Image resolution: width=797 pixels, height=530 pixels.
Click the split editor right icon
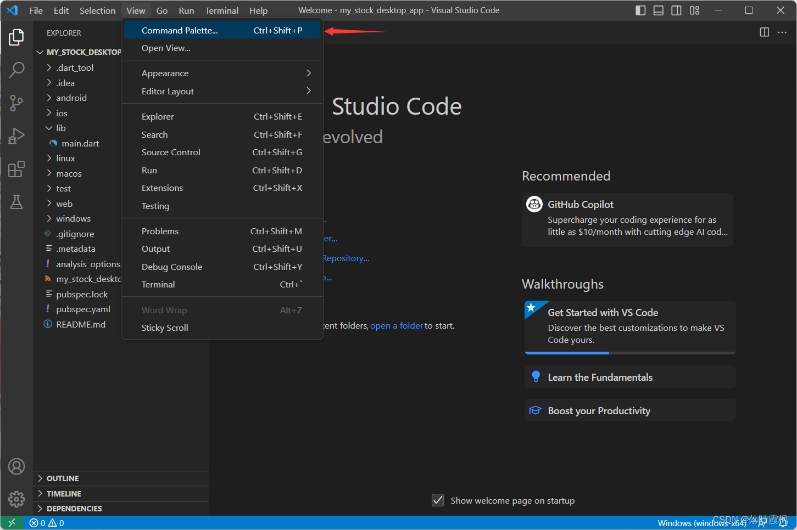[x=764, y=32]
